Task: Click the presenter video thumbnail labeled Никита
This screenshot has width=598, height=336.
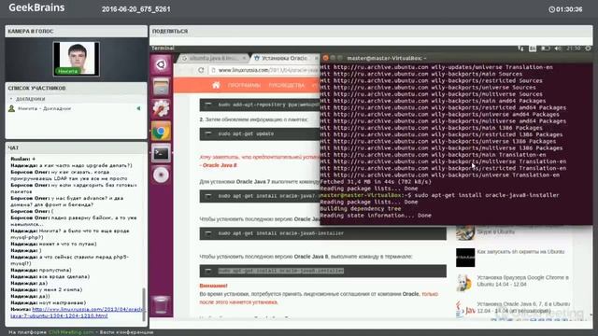Action: pos(77,59)
